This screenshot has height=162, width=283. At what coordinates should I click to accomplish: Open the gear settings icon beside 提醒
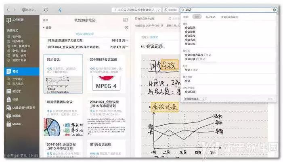coord(126,27)
